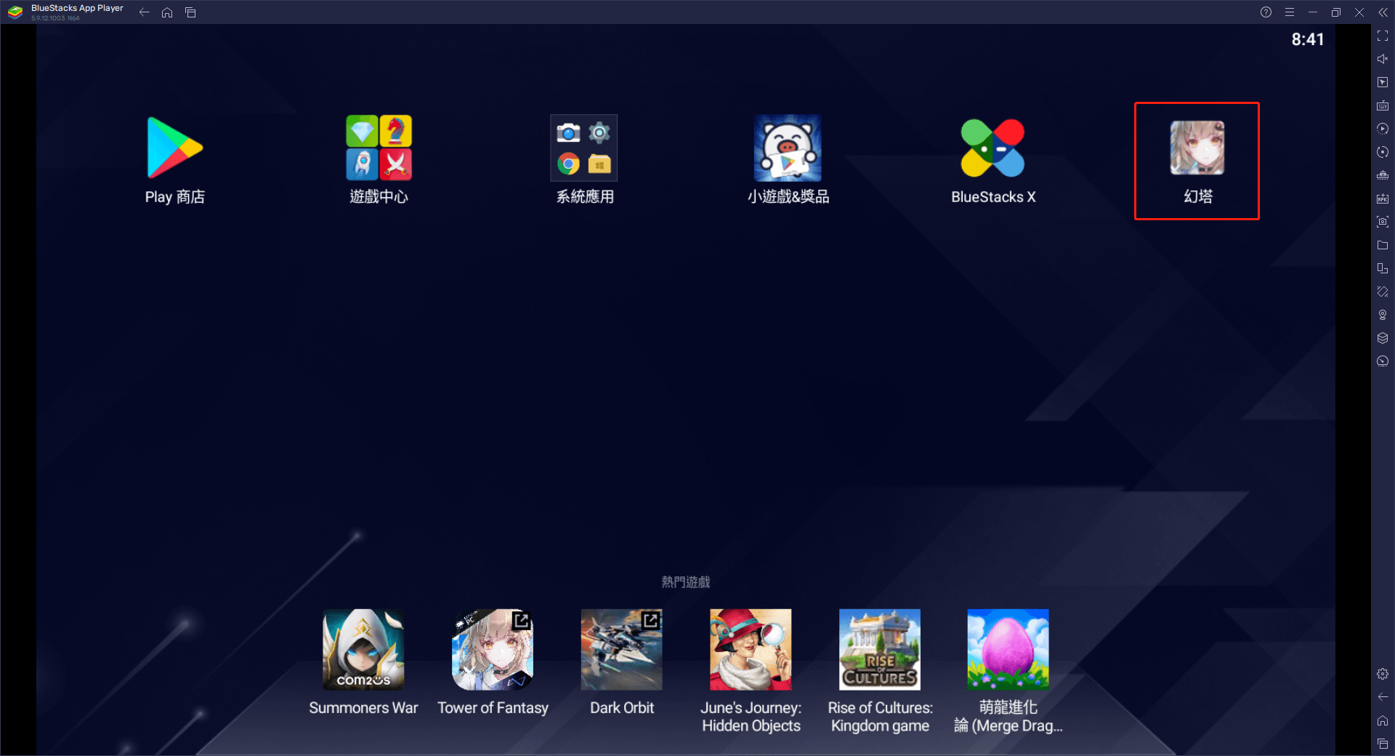Open the stacked layers sidebar icon
This screenshot has height=756, width=1395.
tap(1383, 338)
